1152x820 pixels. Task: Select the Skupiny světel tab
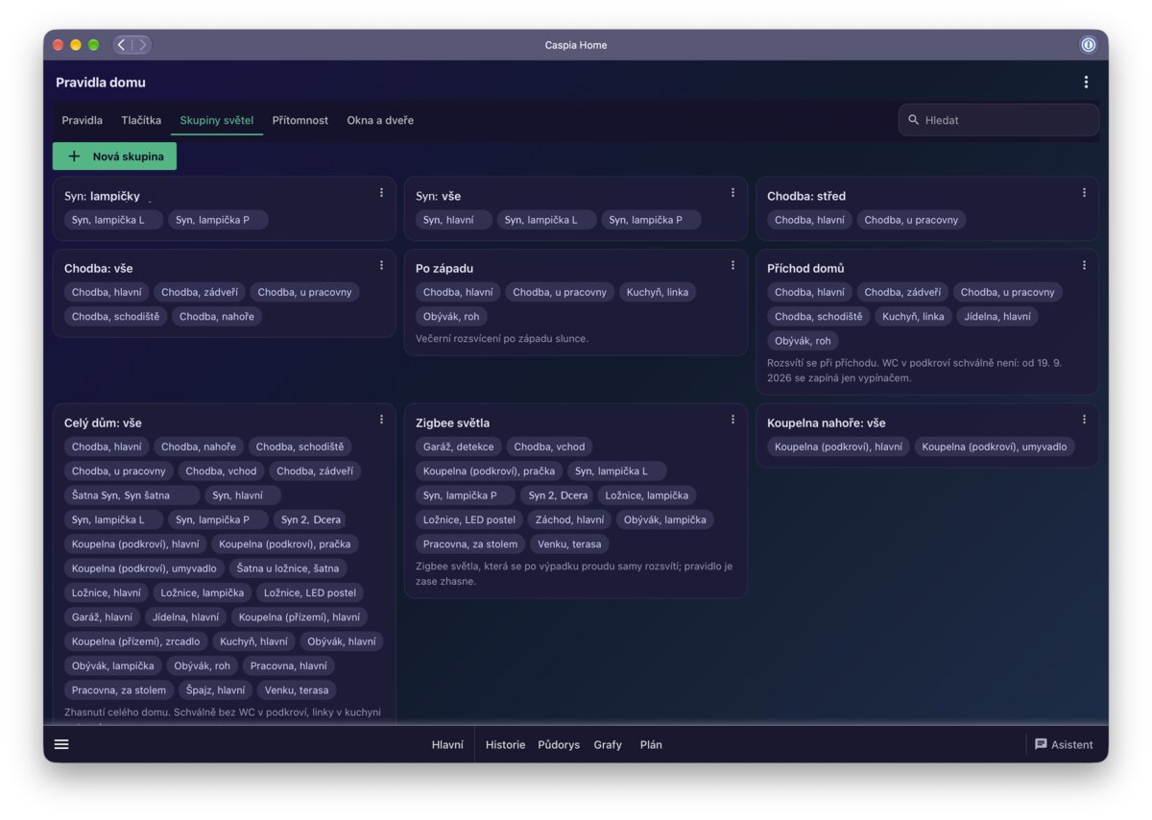(x=217, y=120)
